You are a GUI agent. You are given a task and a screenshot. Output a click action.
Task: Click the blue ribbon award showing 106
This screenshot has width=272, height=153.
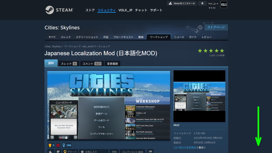[x=67, y=145]
